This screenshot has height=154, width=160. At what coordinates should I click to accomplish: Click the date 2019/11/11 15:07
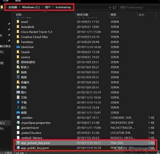pyautogui.click(x=89, y=113)
